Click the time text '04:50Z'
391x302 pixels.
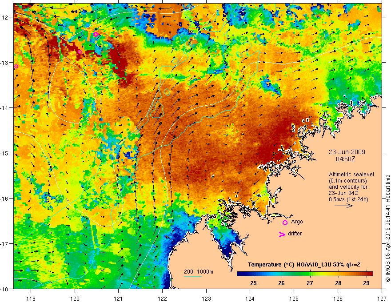pos(345,159)
